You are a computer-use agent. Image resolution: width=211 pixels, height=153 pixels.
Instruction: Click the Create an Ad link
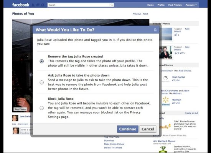[x=191, y=113]
